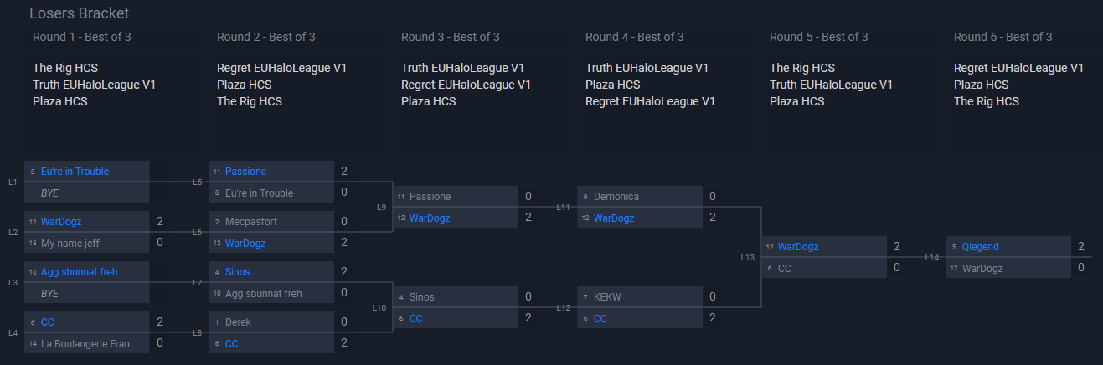Click the Round 1 - Best of 3 header
The image size is (1103, 365).
click(82, 37)
